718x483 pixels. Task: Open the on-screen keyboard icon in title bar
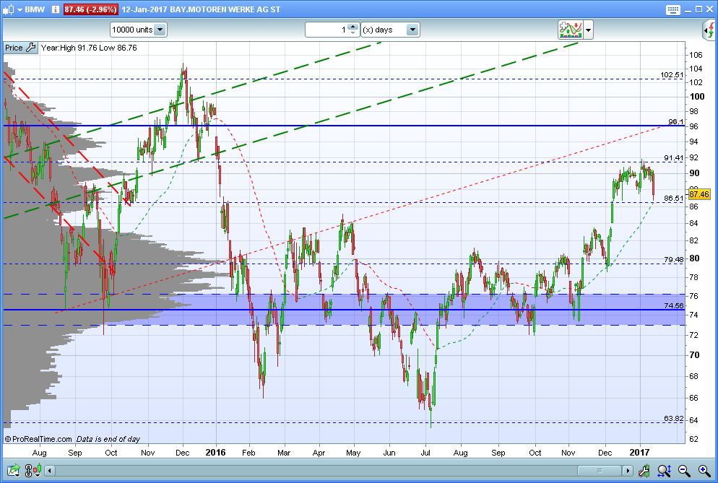[x=672, y=9]
